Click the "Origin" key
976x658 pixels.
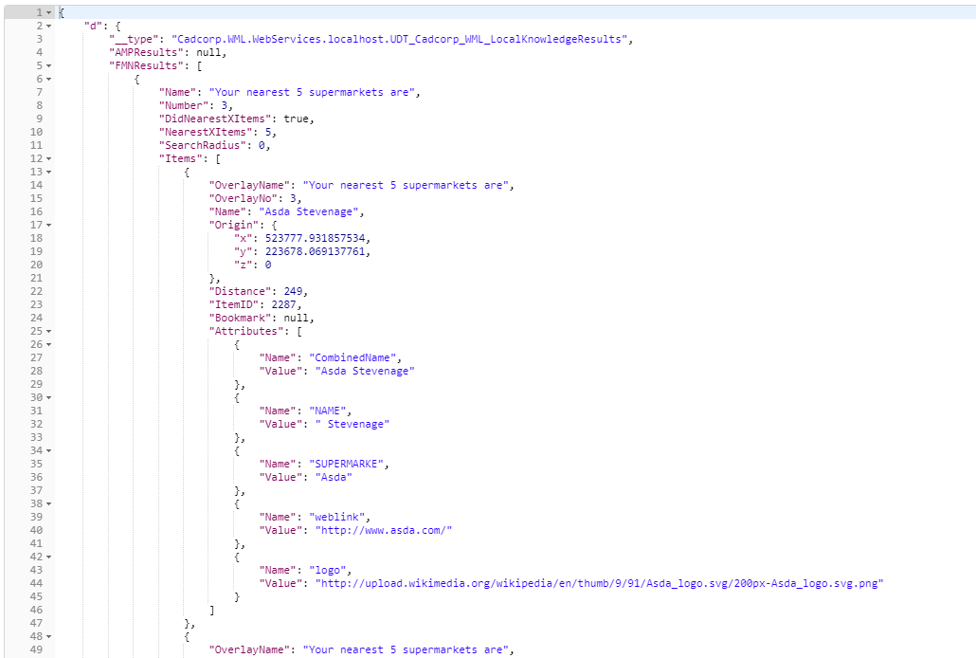point(233,225)
